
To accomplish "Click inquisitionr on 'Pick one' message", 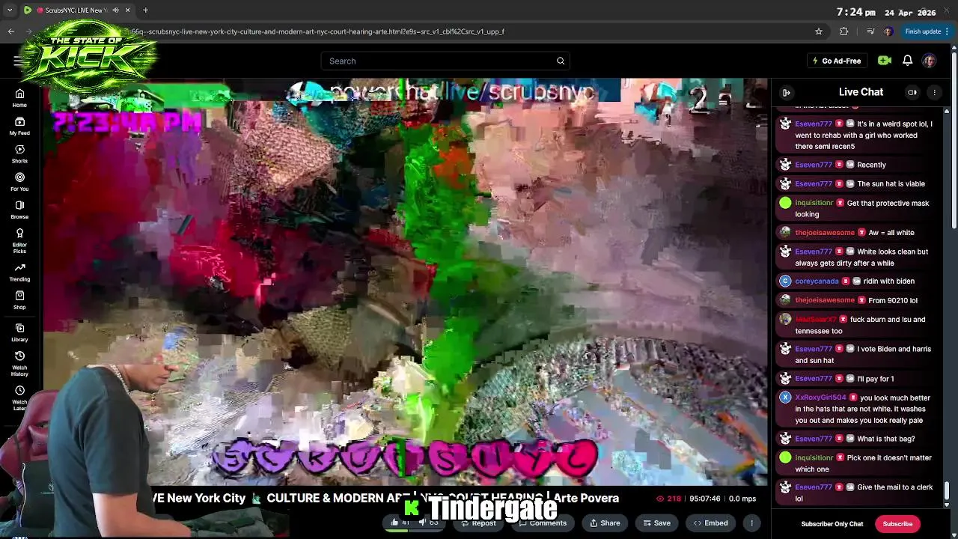I will [814, 457].
